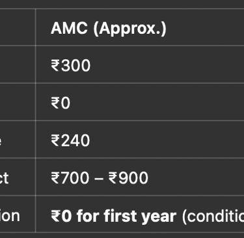The width and height of the screenshot is (244, 238).
Task: Click the ₹700 amount in the range
Action: (x=70, y=178)
